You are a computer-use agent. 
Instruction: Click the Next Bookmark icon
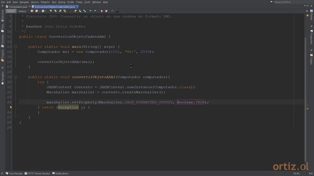[80, 11]
